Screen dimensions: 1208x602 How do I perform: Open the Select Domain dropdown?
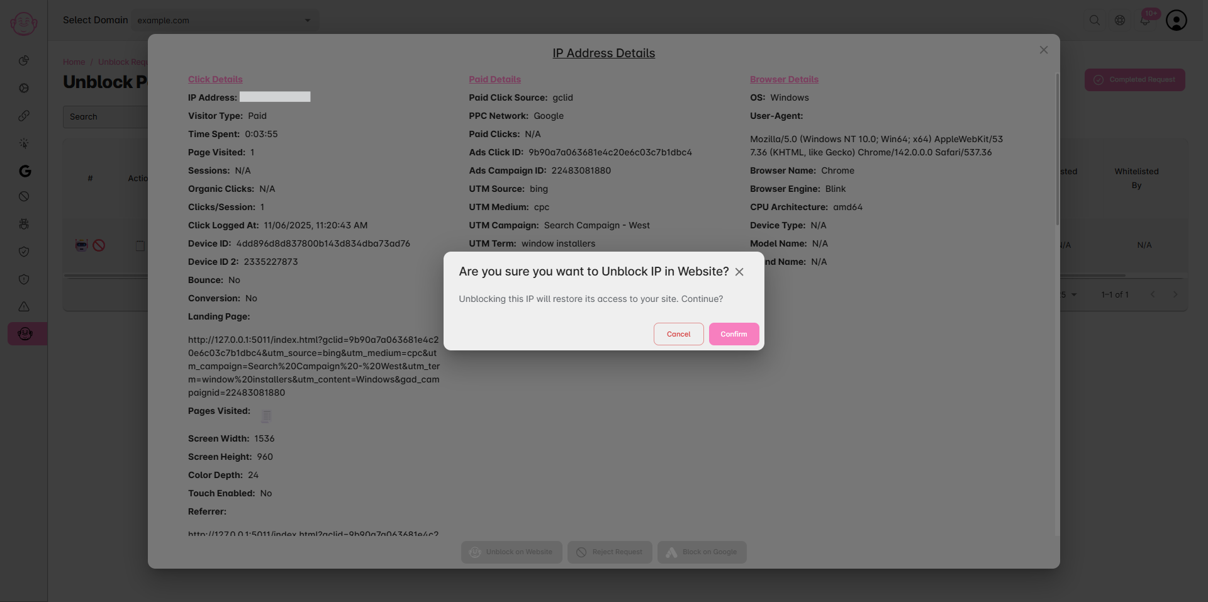click(x=225, y=20)
